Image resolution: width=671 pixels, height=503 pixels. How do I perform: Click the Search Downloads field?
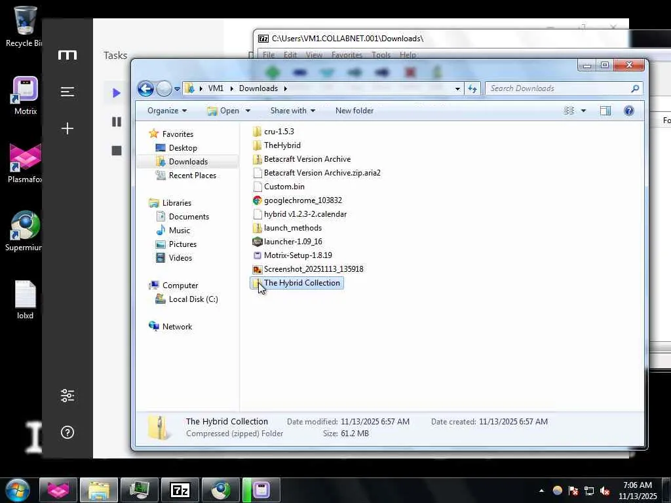tap(564, 88)
